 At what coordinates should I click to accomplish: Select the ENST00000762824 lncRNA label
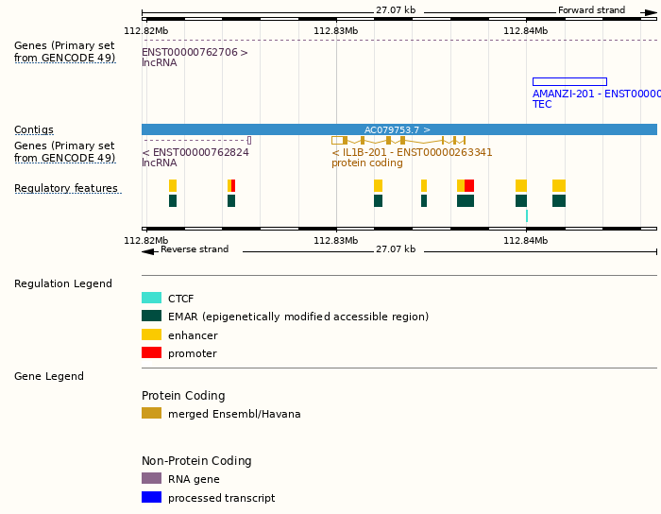[x=195, y=152]
